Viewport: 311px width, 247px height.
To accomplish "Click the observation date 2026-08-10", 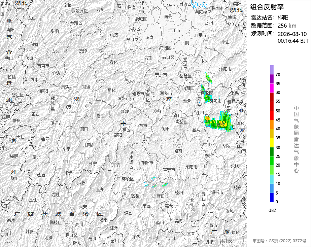I will click(x=292, y=34).
